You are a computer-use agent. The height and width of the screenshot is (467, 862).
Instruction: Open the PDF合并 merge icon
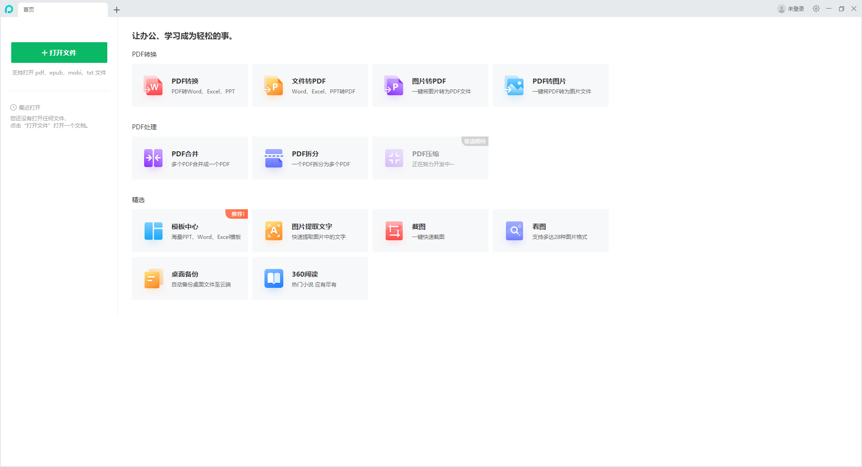pos(153,158)
